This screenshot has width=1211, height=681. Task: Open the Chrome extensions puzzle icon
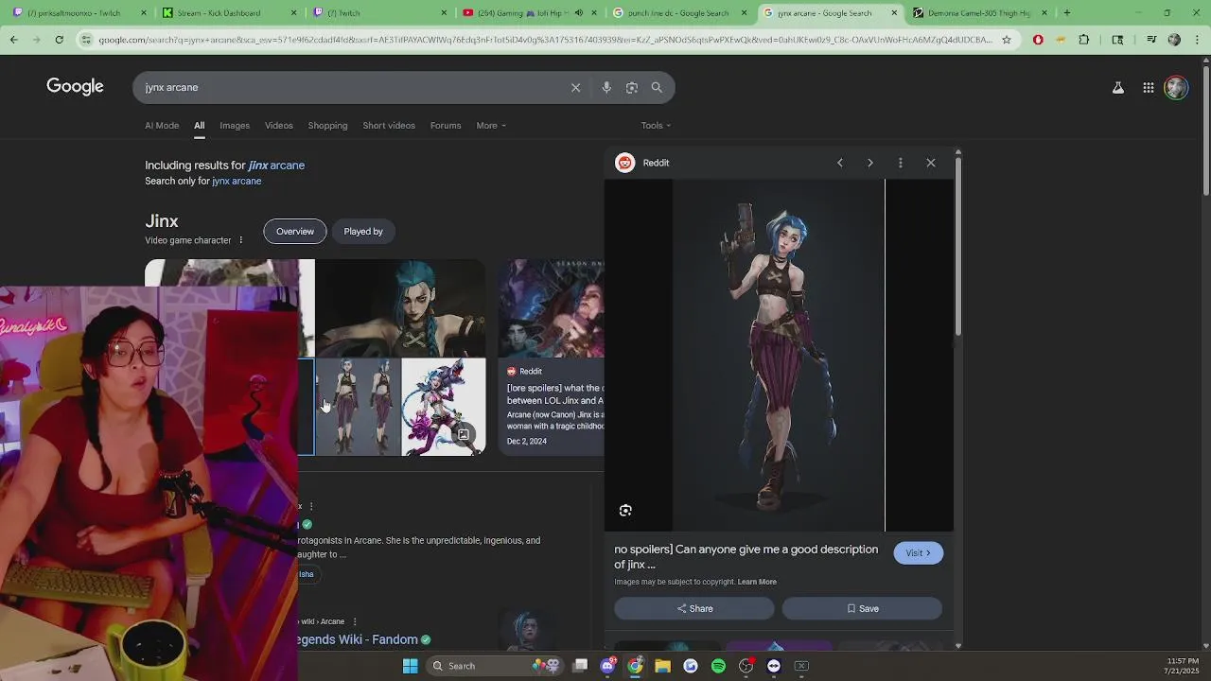tap(1084, 40)
